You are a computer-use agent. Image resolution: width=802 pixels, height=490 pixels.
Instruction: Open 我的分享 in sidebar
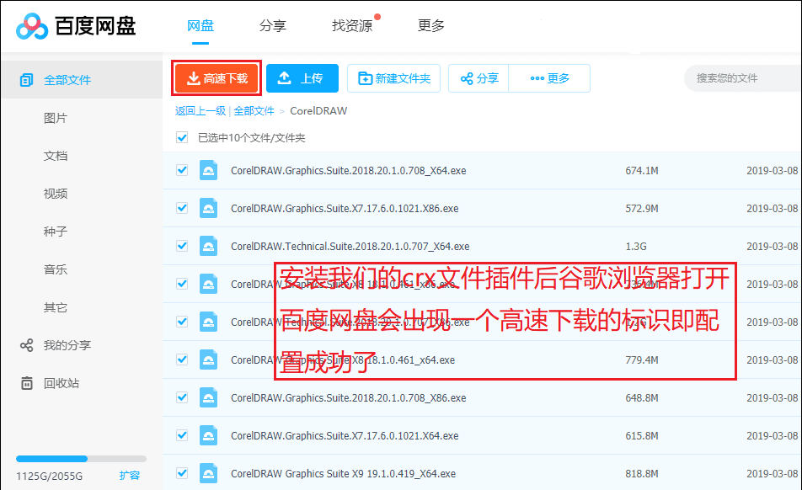67,345
